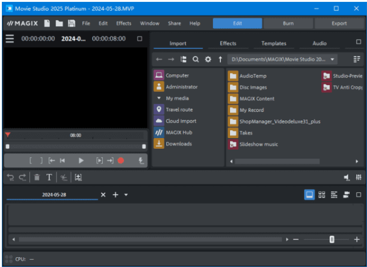Open the Effects menu

click(x=124, y=23)
